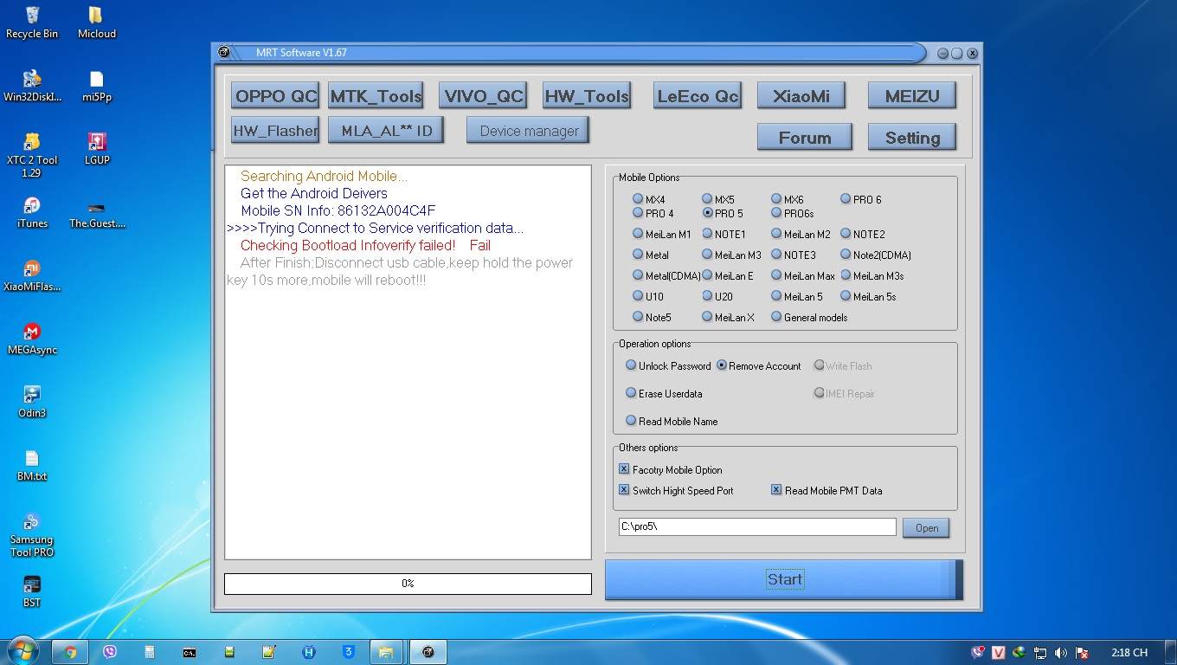The height and width of the screenshot is (665, 1177).
Task: Switch to the HW_Tools tab
Action: (x=587, y=95)
